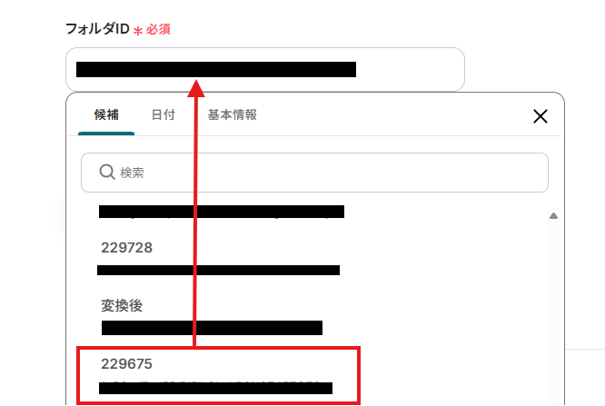
Task: Select the first redacted candidate entry
Action: click(222, 212)
